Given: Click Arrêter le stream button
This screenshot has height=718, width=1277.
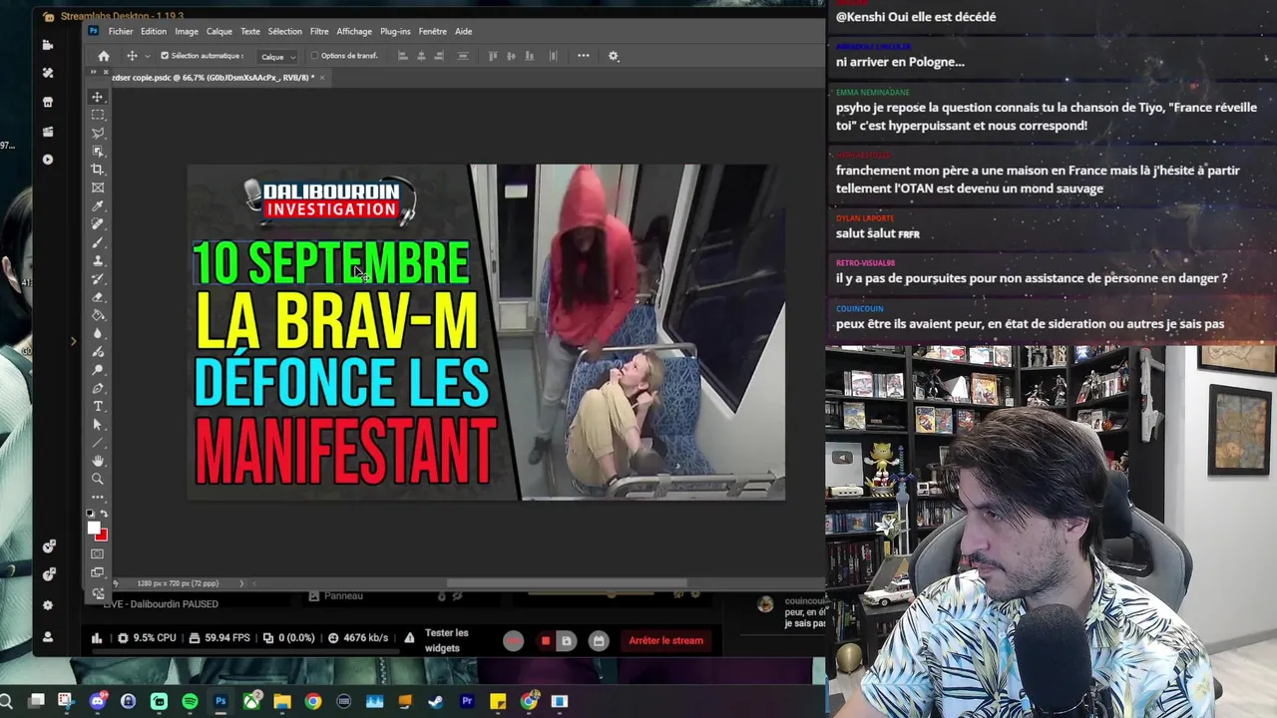Looking at the screenshot, I should tap(665, 640).
